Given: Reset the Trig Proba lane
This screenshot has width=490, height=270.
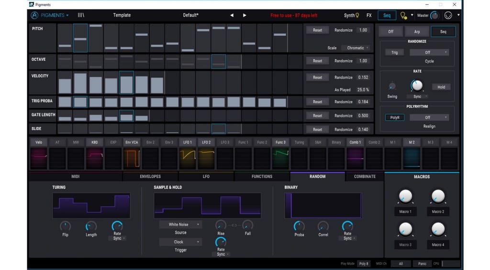Looking at the screenshot, I should click(x=317, y=102).
